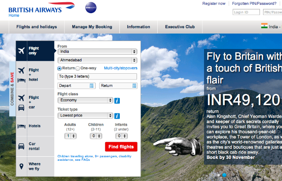The image size is (282, 181).
Task: Click the INR49,120 price text
Action: [244, 100]
